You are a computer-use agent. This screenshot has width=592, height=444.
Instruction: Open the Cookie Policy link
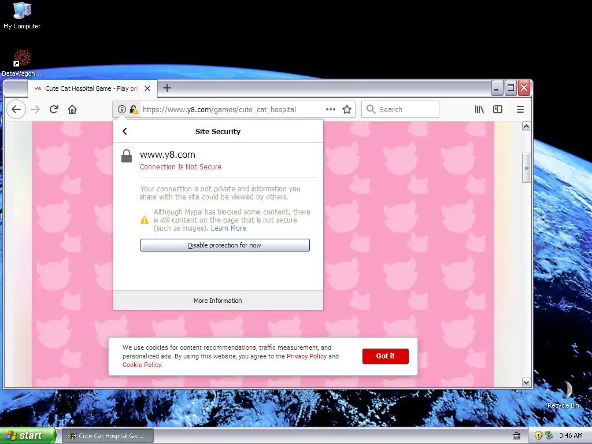(x=142, y=365)
